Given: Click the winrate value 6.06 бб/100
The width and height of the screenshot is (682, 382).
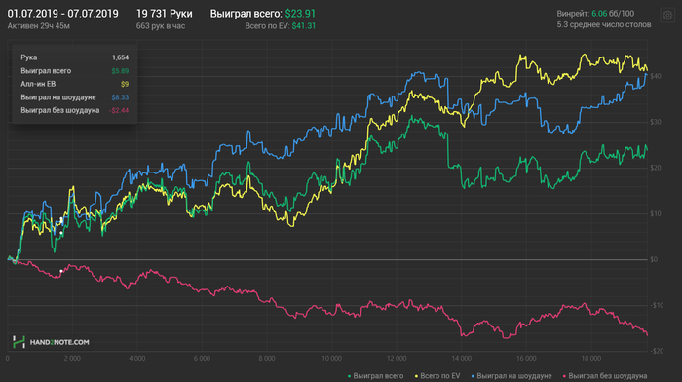Looking at the screenshot, I should (x=613, y=14).
